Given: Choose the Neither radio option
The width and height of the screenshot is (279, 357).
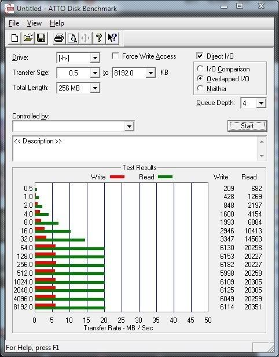Looking at the screenshot, I should (x=200, y=88).
